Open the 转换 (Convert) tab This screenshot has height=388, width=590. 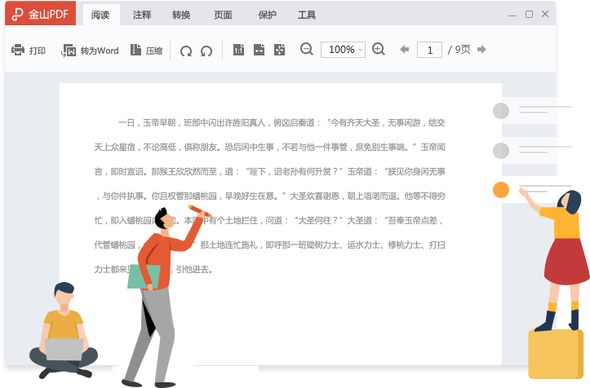(181, 15)
